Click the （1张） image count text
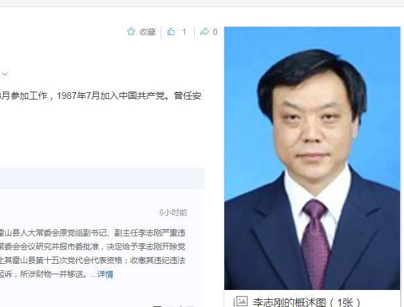 coord(345,302)
